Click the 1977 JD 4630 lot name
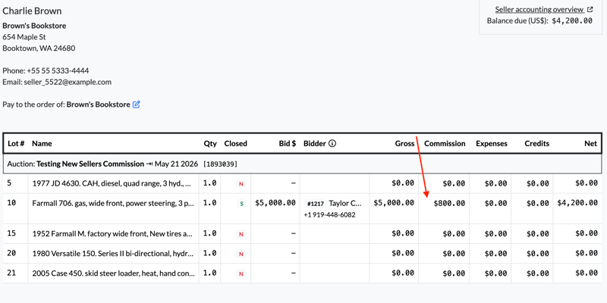 pos(112,183)
